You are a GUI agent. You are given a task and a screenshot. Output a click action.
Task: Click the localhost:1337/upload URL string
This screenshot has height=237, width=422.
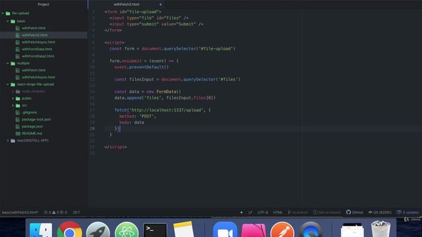tap(166, 110)
